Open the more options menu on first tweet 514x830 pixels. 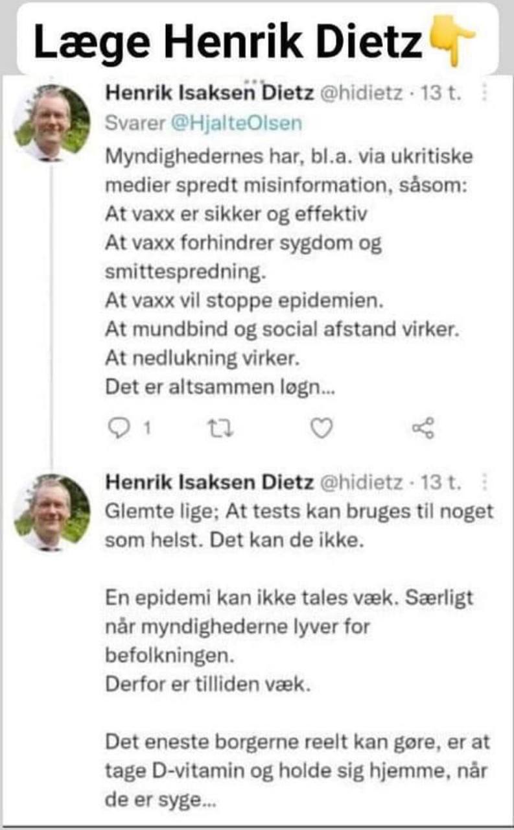(x=485, y=95)
